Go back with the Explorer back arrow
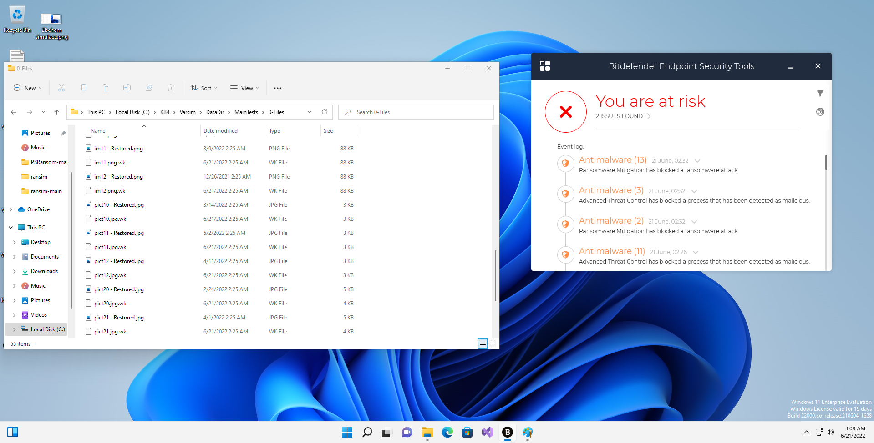Image resolution: width=874 pixels, height=443 pixels. [x=14, y=112]
